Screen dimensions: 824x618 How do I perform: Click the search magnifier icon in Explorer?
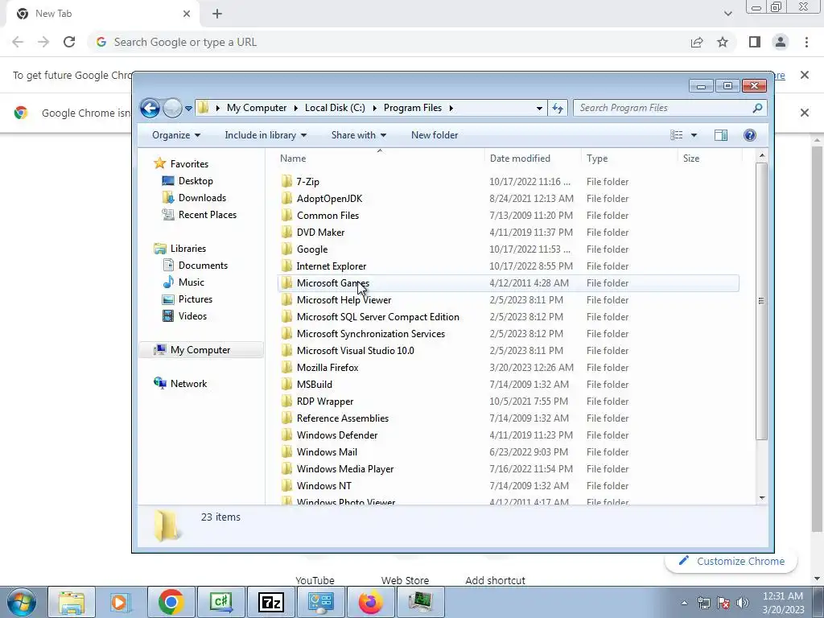pyautogui.click(x=757, y=108)
